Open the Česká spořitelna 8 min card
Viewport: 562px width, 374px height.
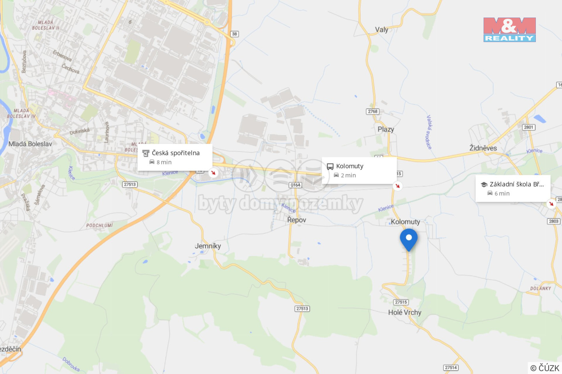[x=175, y=157]
